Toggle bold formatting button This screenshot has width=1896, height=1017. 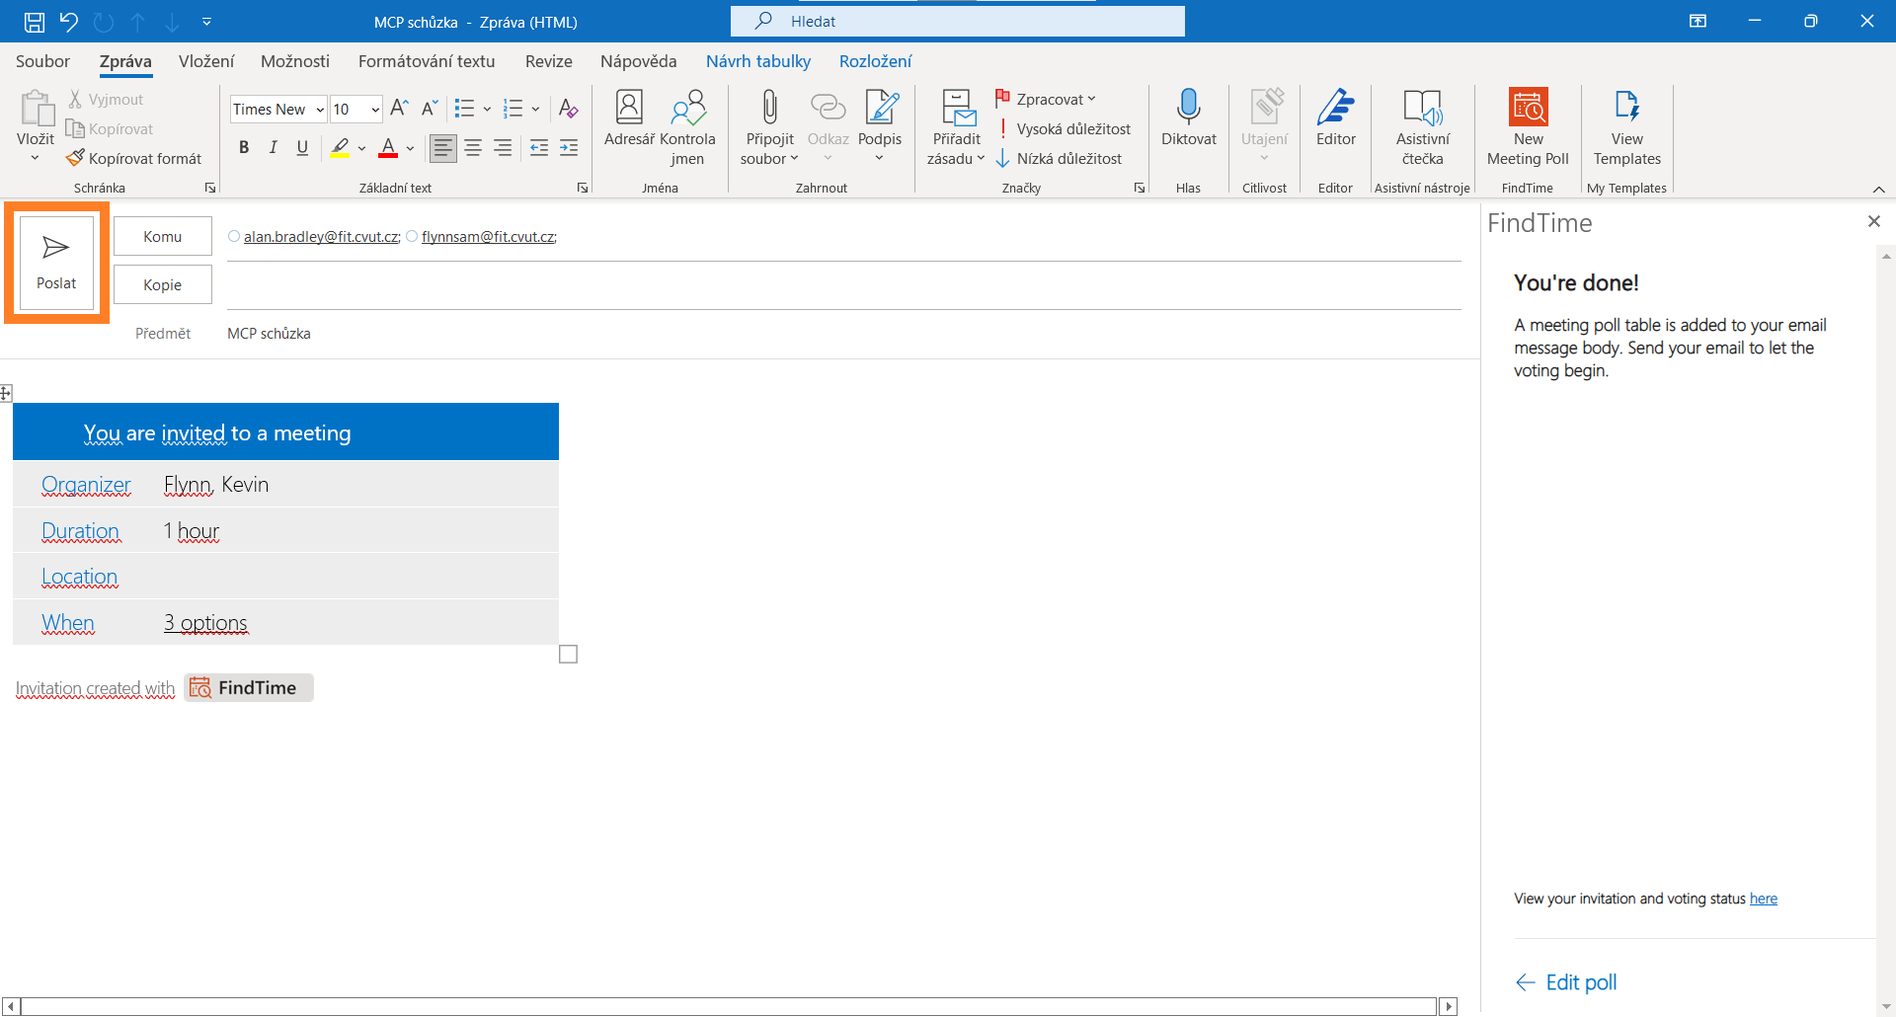tap(244, 148)
